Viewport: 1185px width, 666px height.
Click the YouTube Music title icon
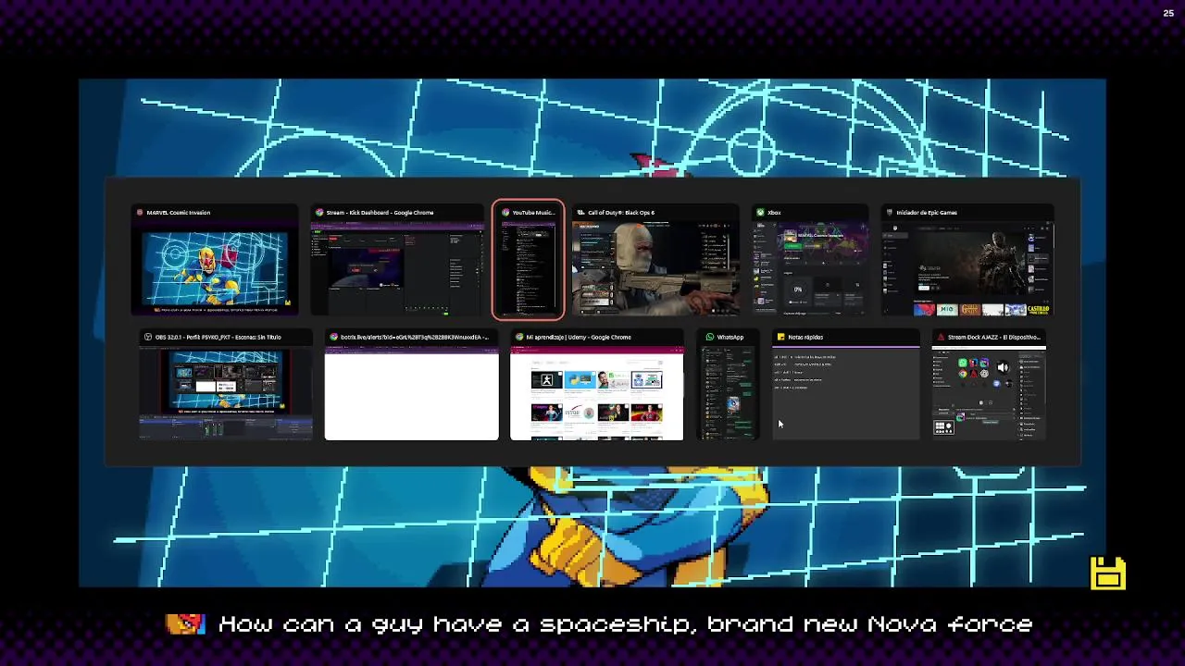point(505,213)
